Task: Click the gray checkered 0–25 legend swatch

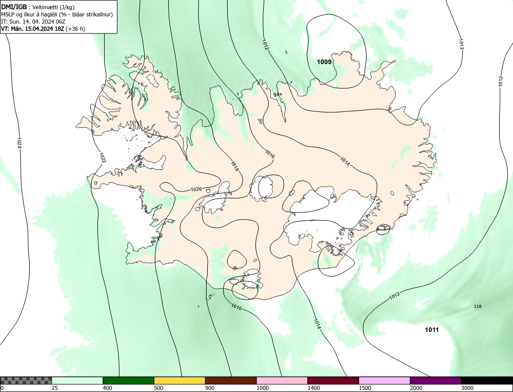Action: coord(26,380)
